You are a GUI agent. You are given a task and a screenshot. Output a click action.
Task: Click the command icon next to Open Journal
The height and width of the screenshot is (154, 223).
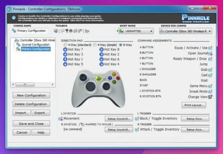[x=210, y=53]
